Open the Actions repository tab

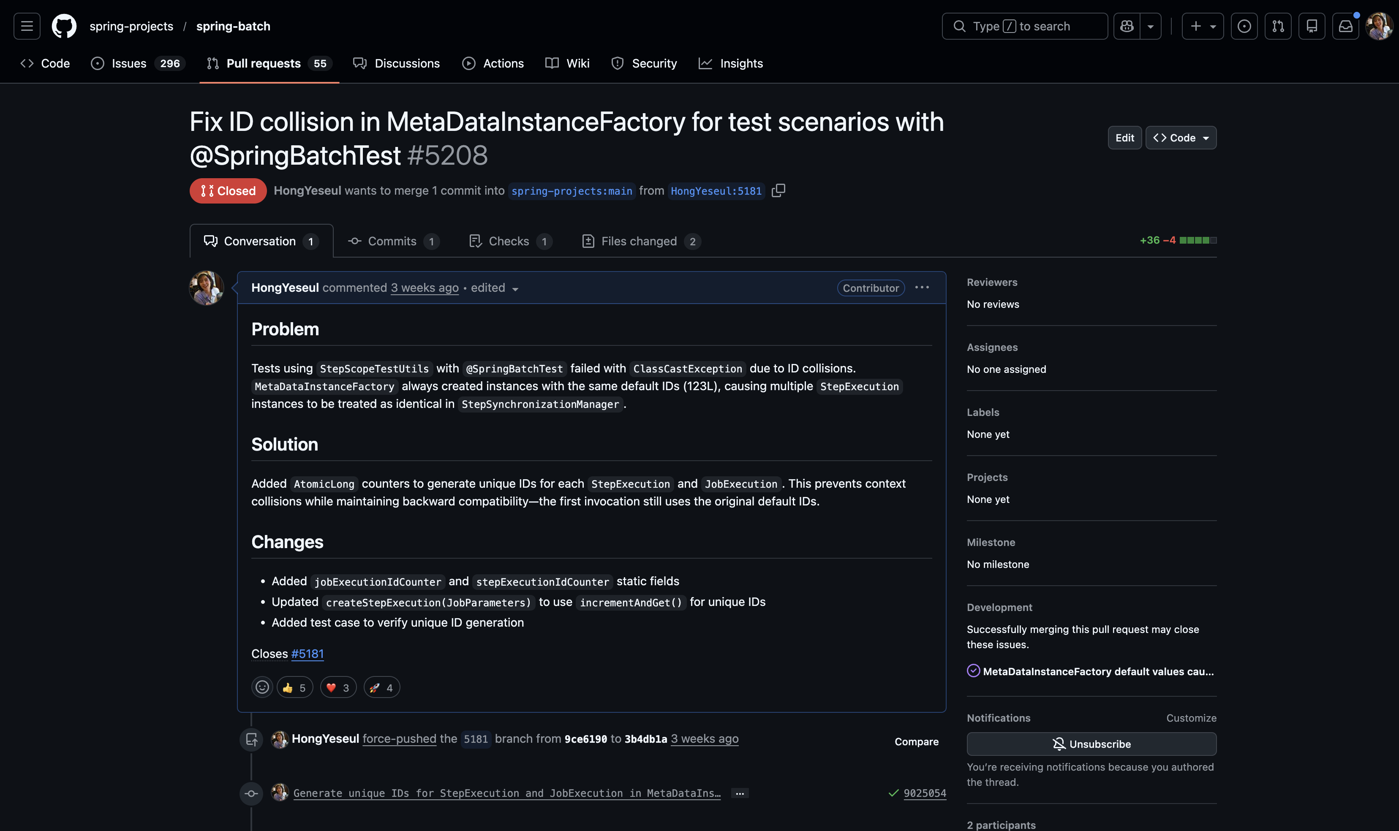tap(493, 63)
